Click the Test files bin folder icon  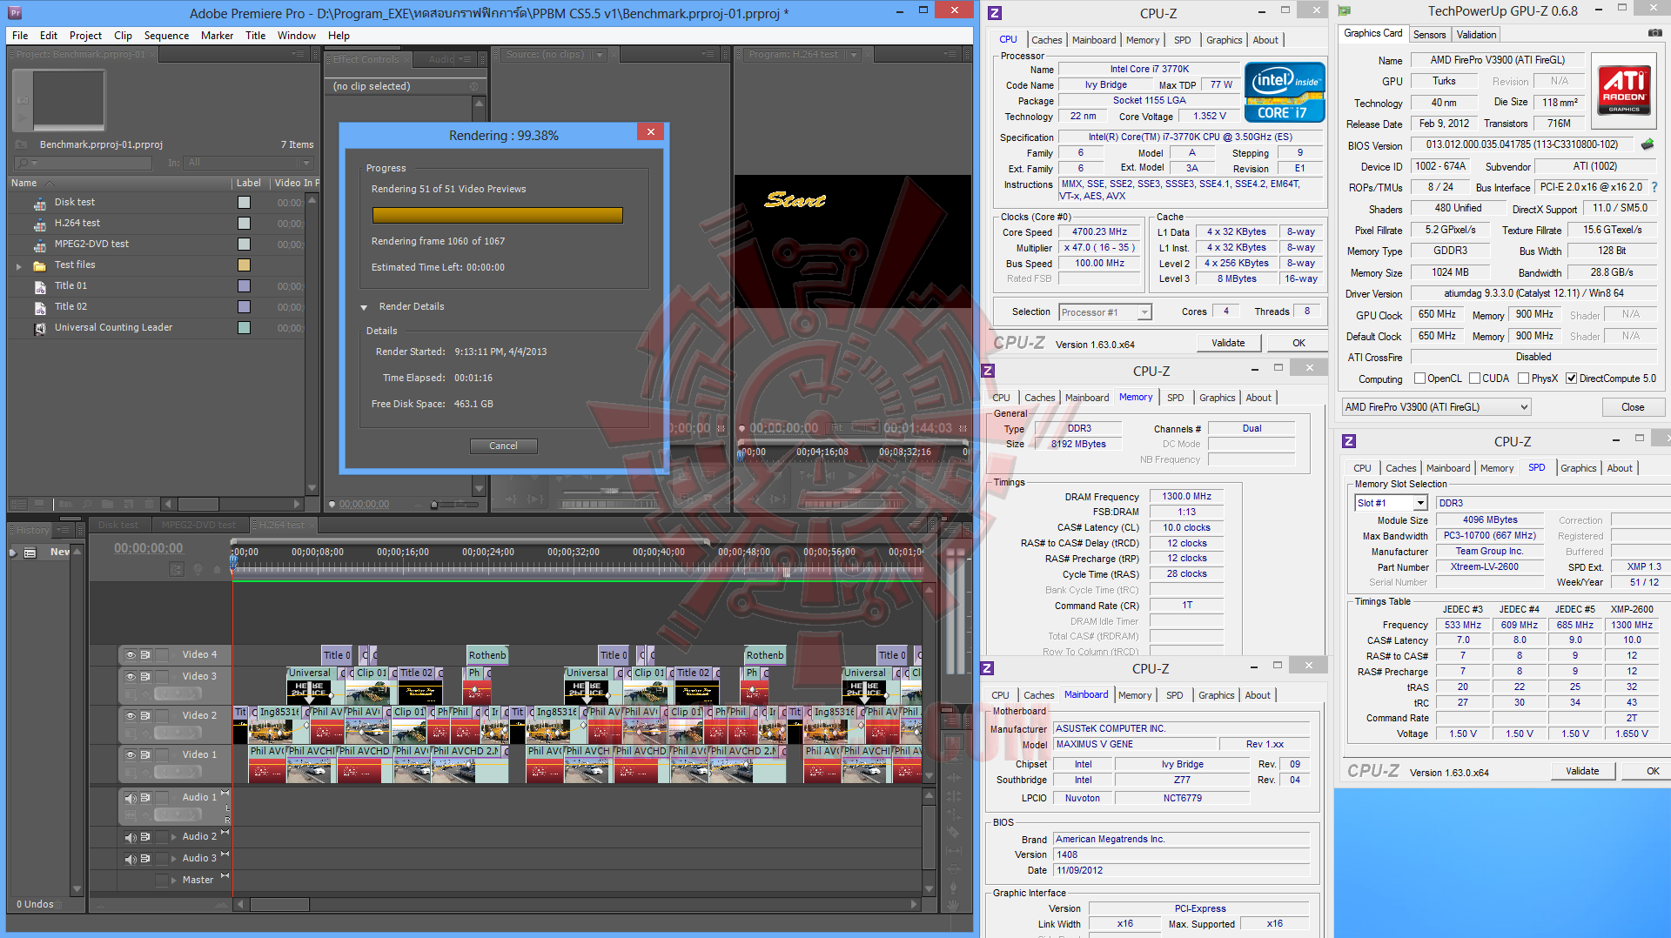39,265
